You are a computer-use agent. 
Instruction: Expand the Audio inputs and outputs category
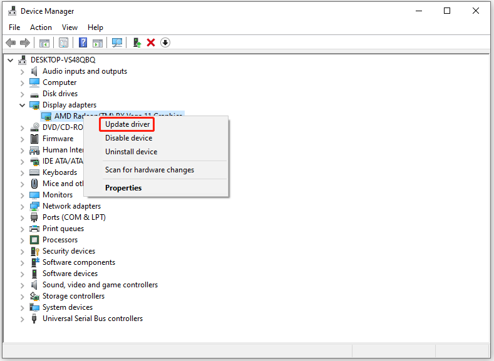(22, 72)
